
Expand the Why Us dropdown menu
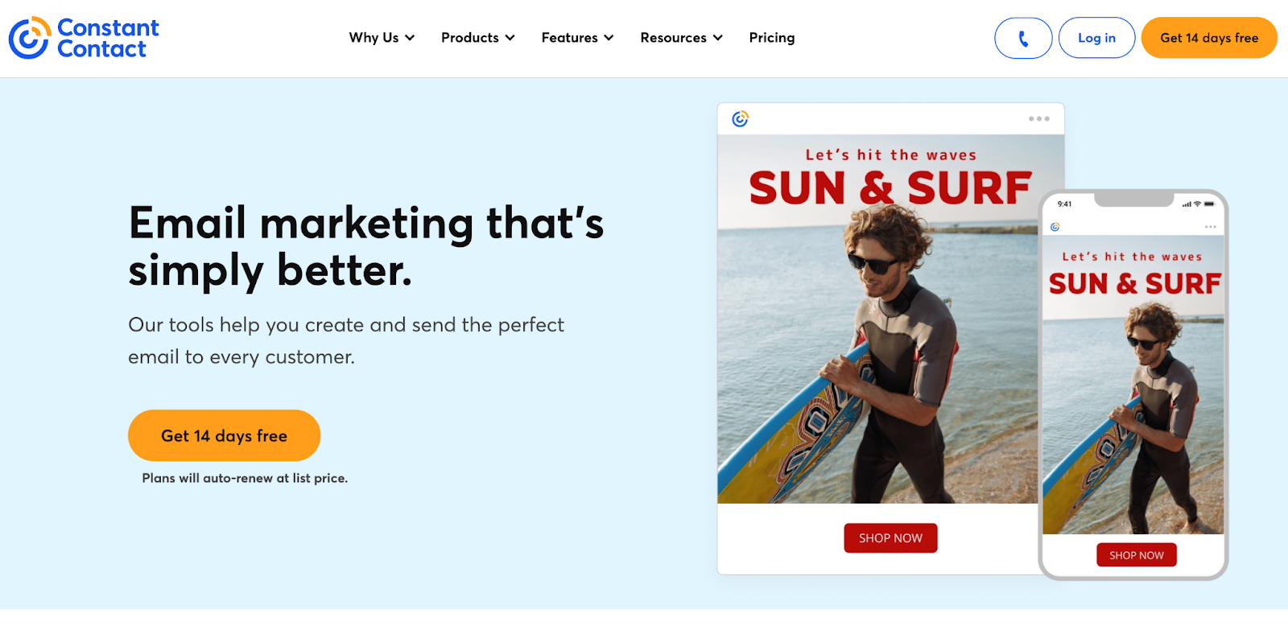[382, 38]
